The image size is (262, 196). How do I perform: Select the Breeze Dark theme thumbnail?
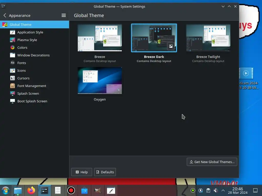click(154, 38)
